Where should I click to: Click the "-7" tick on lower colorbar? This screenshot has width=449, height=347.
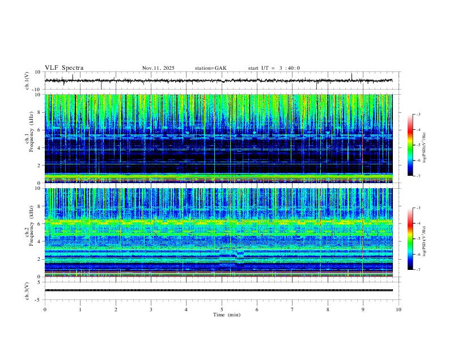click(418, 270)
